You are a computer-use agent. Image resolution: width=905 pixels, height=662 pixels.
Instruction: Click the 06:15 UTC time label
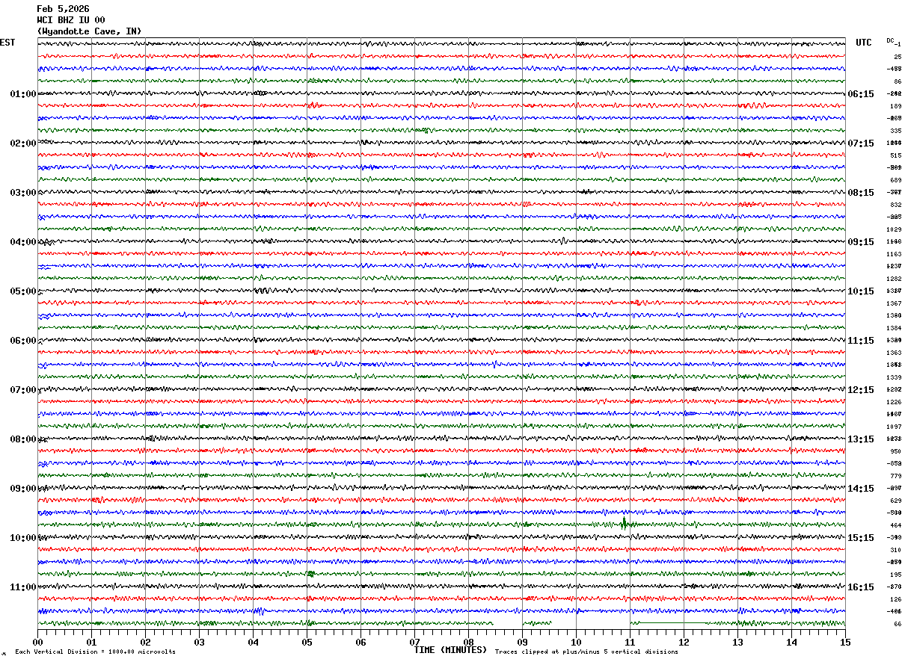point(860,94)
